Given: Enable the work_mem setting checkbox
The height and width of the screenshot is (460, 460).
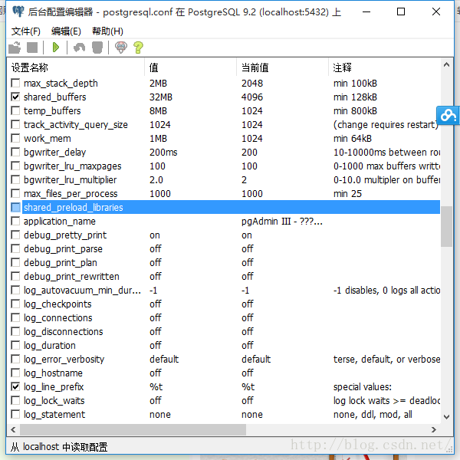Looking at the screenshot, I should (x=16, y=139).
